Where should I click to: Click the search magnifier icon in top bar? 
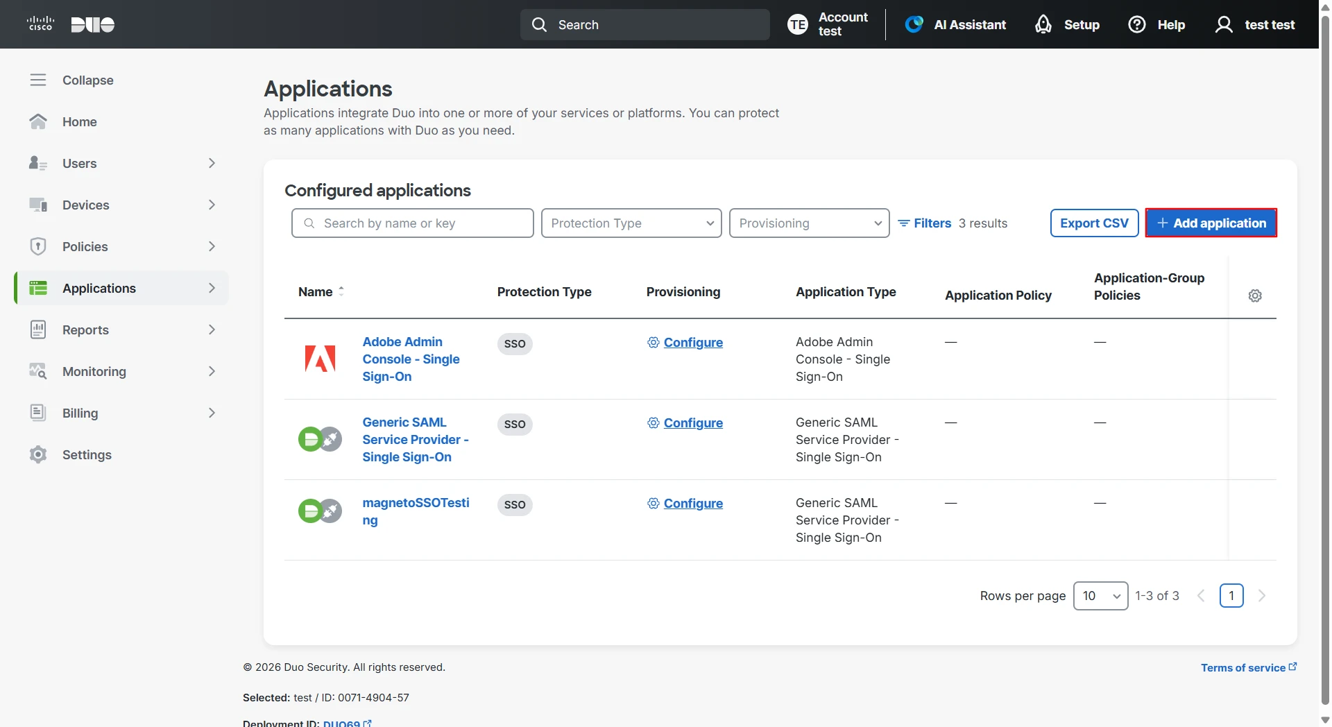539,25
